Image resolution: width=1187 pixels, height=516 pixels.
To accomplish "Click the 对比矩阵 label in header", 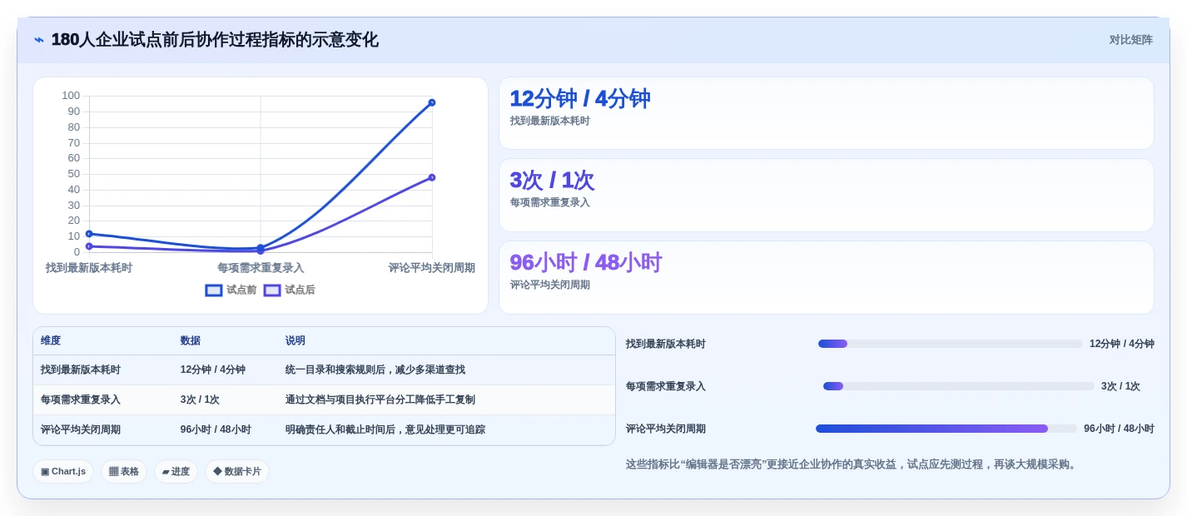I will tap(1130, 40).
